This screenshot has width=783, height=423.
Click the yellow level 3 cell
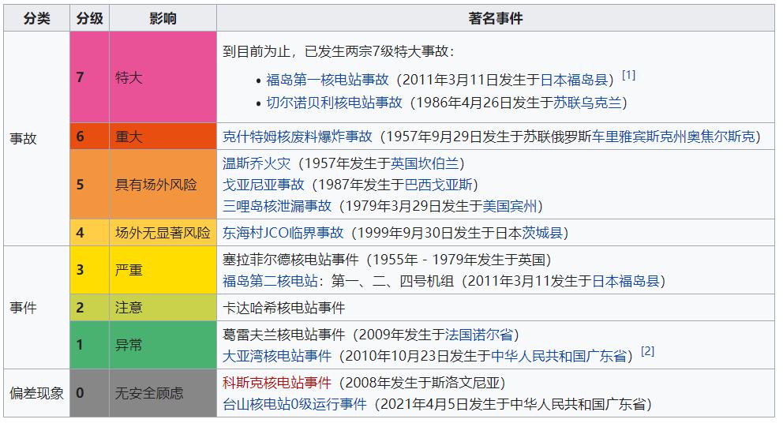tap(90, 270)
